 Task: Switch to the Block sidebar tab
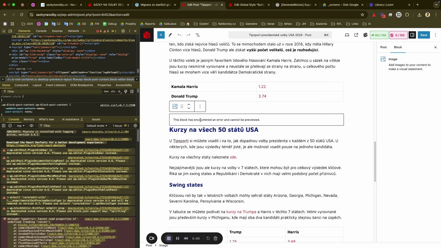point(398,47)
